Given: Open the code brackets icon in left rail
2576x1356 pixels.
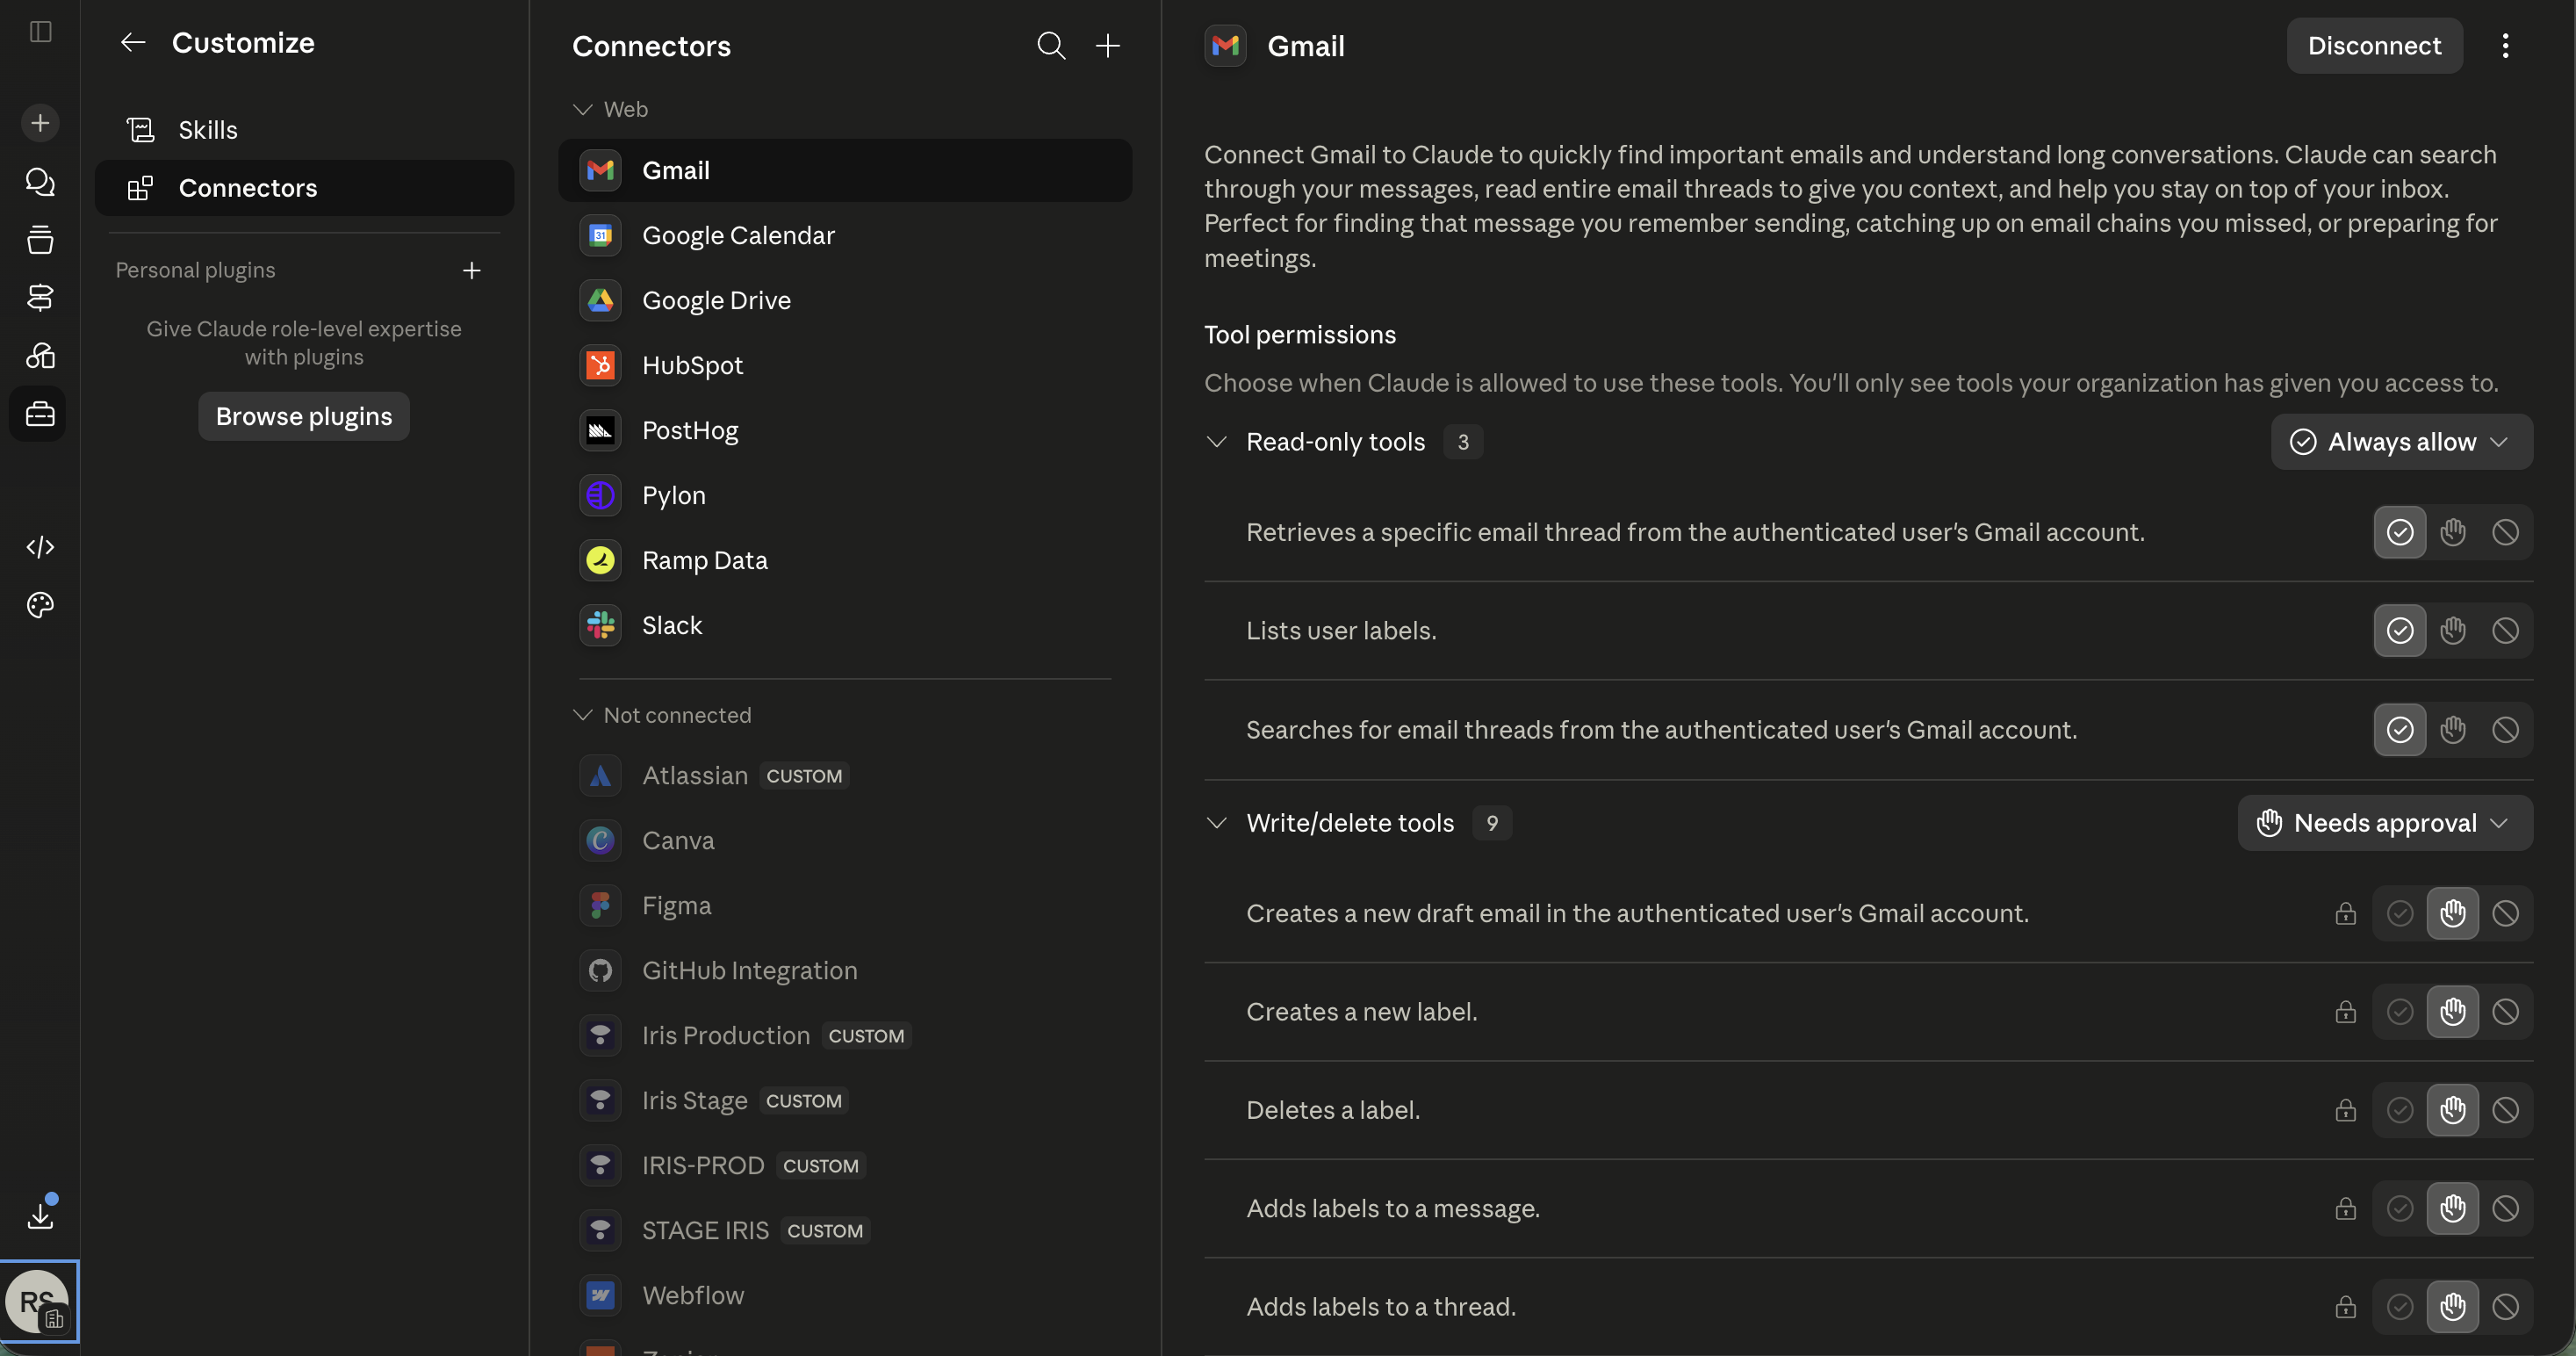Looking at the screenshot, I should (40, 547).
